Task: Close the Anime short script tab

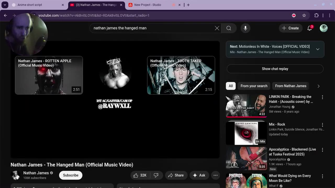Action: point(63,5)
